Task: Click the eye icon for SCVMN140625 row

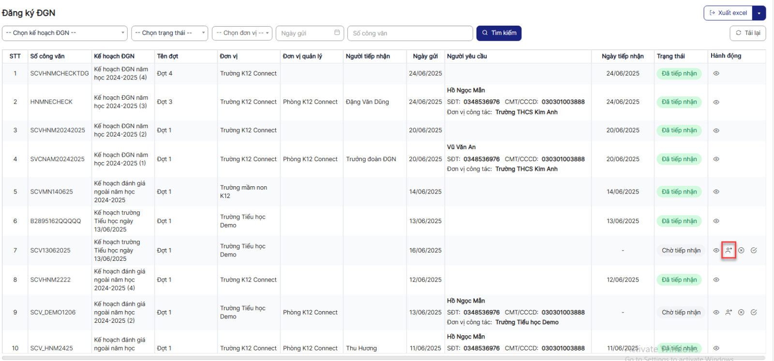Action: coord(716,192)
